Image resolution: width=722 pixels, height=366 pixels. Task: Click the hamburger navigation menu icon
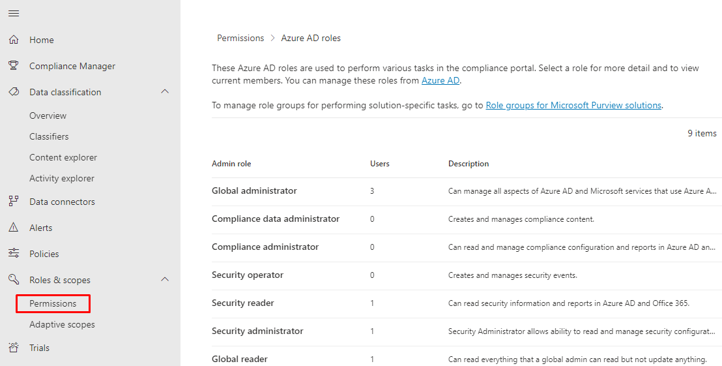(14, 14)
